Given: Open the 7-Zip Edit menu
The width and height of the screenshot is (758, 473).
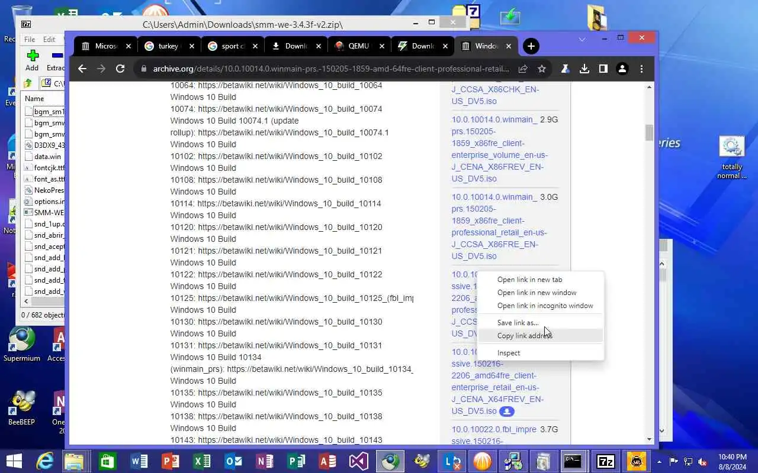Looking at the screenshot, I should (49, 40).
